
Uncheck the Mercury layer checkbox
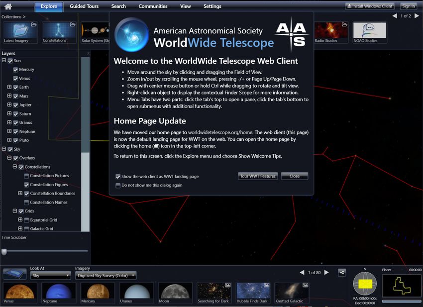pyautogui.click(x=15, y=70)
